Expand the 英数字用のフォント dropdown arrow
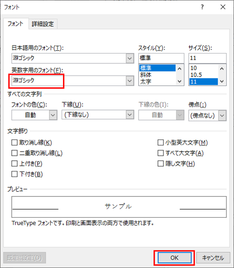Screen dimensions: 234x268 [x=130, y=81]
